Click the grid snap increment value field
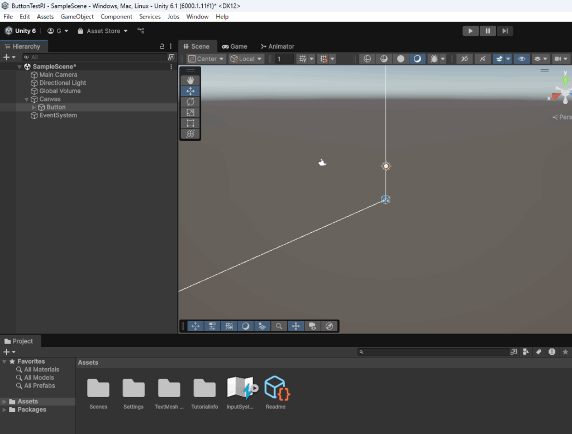This screenshot has height=434, width=572. [x=284, y=59]
